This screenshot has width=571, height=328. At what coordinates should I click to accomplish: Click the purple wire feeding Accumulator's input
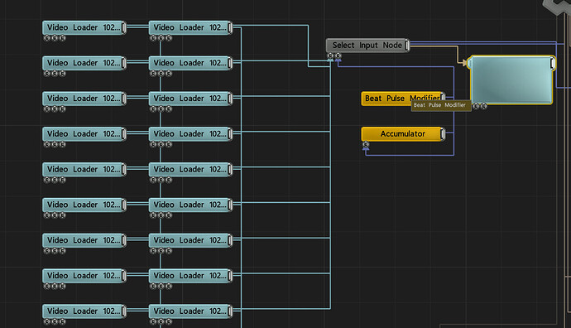click(x=410, y=156)
